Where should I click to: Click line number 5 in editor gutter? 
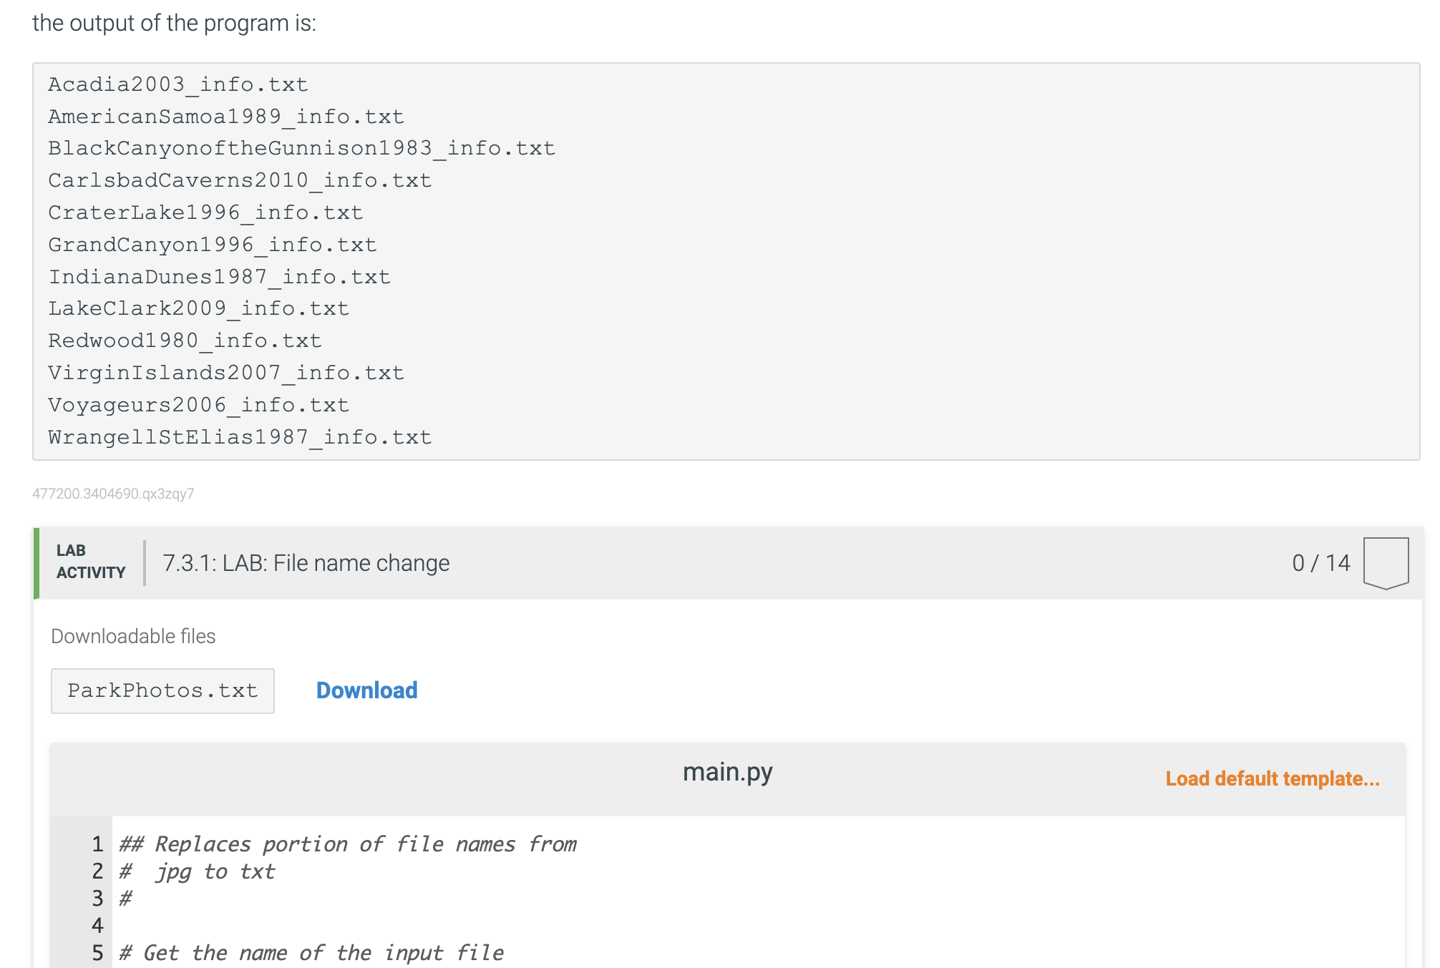point(97,953)
